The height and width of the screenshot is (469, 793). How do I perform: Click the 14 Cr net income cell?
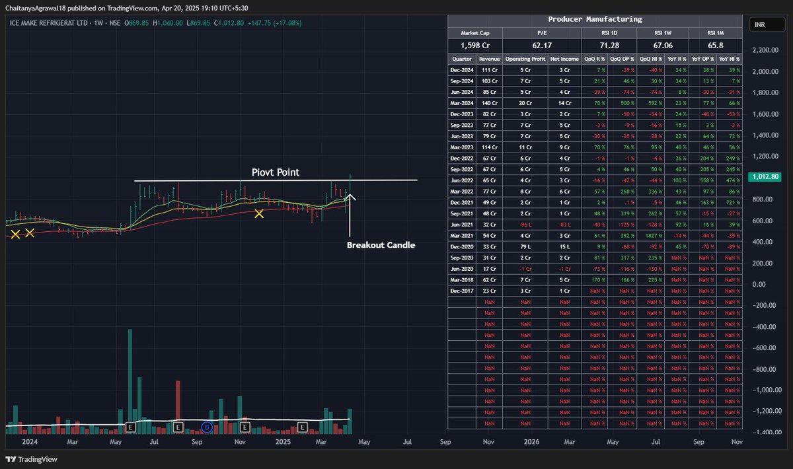[564, 103]
